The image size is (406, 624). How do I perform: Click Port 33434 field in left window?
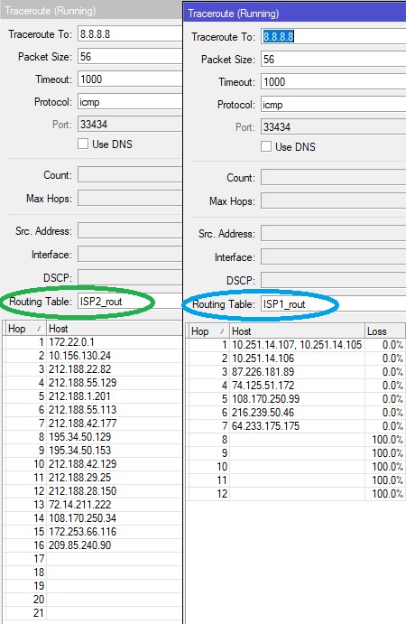click(130, 124)
